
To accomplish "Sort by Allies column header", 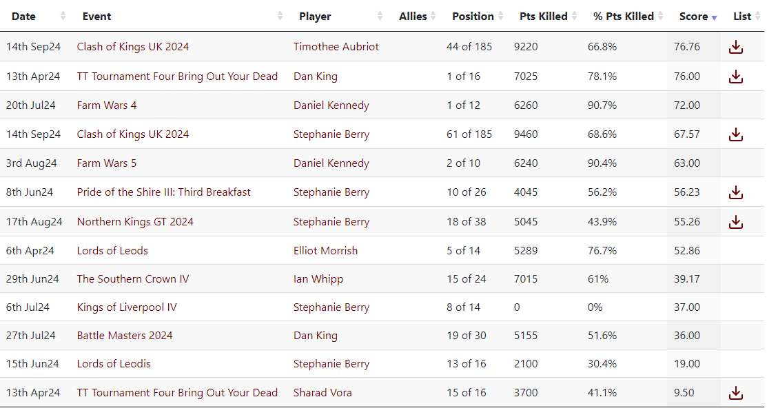I will 413,17.
